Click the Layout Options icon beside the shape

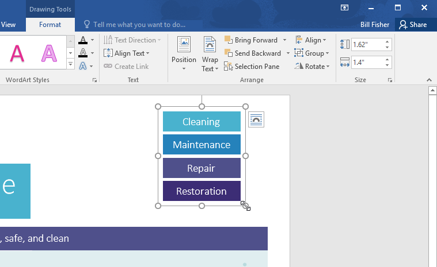click(x=256, y=119)
